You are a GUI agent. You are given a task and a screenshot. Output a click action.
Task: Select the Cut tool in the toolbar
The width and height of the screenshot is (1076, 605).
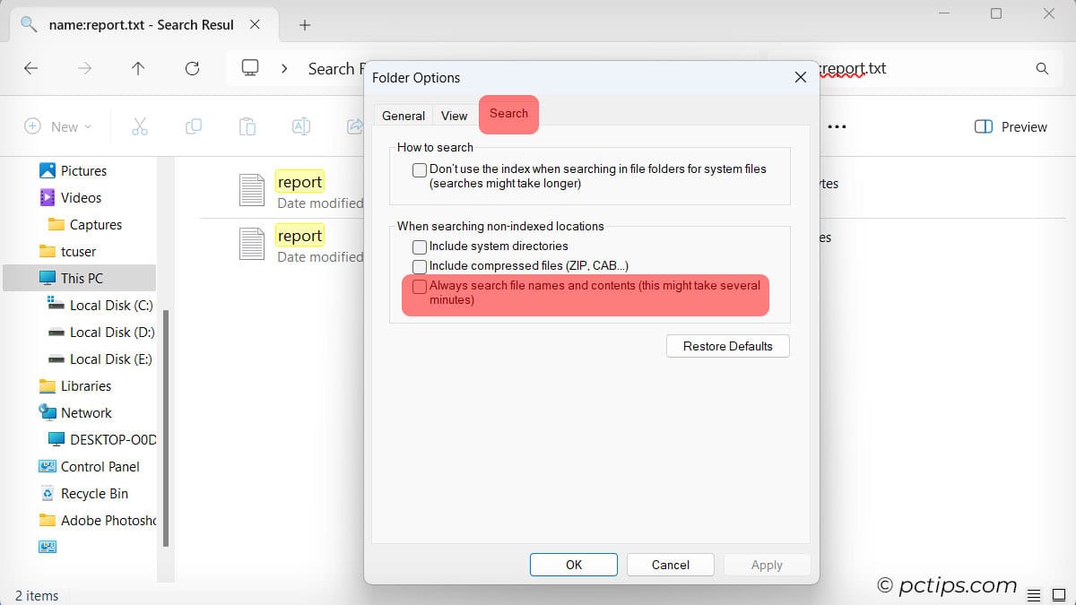click(x=140, y=126)
